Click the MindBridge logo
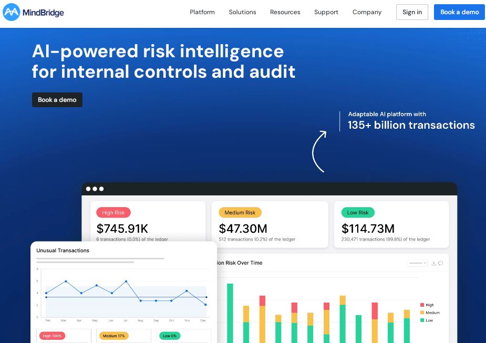 (x=34, y=12)
